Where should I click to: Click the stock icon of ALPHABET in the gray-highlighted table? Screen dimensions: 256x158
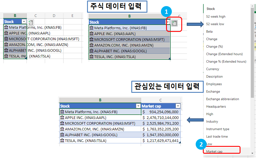[92, 51]
